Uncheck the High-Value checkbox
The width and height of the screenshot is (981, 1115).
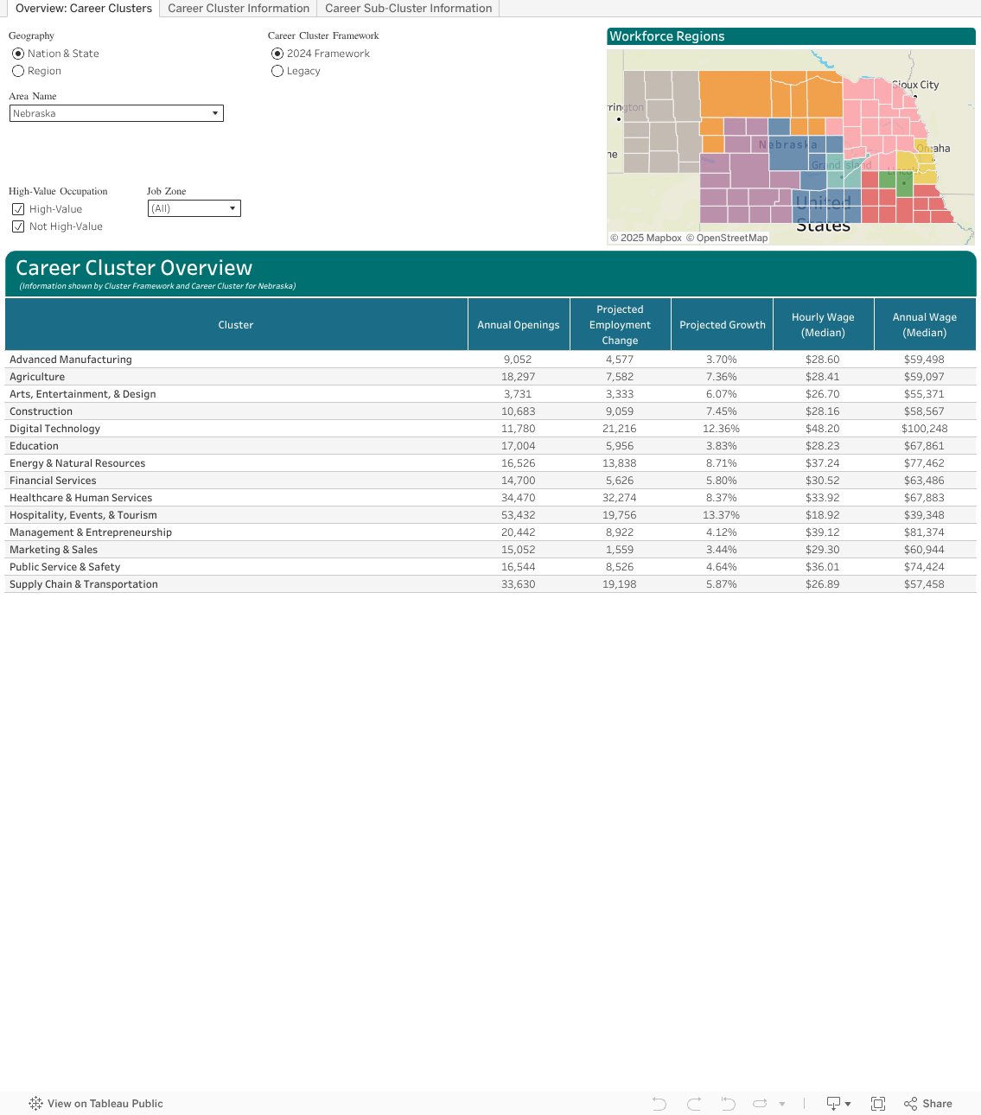point(18,209)
